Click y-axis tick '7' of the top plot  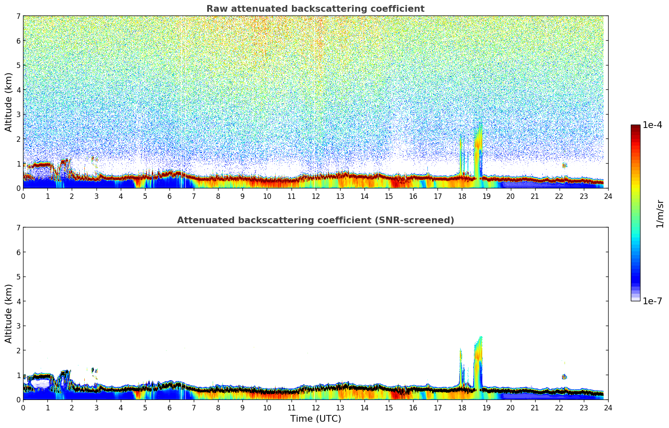point(18,16)
